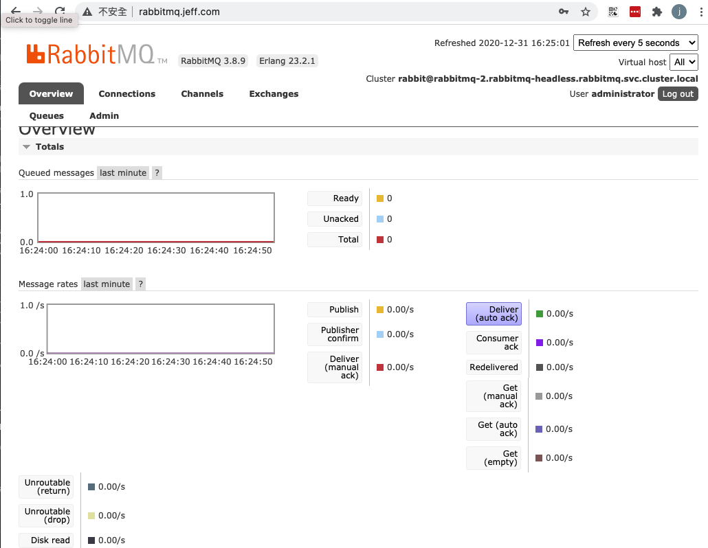Screen dimensions: 708x548
Task: Click the browser reload icon
Action: tap(59, 11)
